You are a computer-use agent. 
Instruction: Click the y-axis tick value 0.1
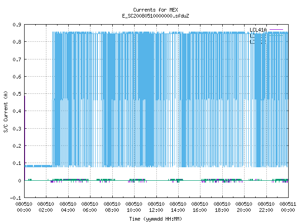(x=17, y=163)
